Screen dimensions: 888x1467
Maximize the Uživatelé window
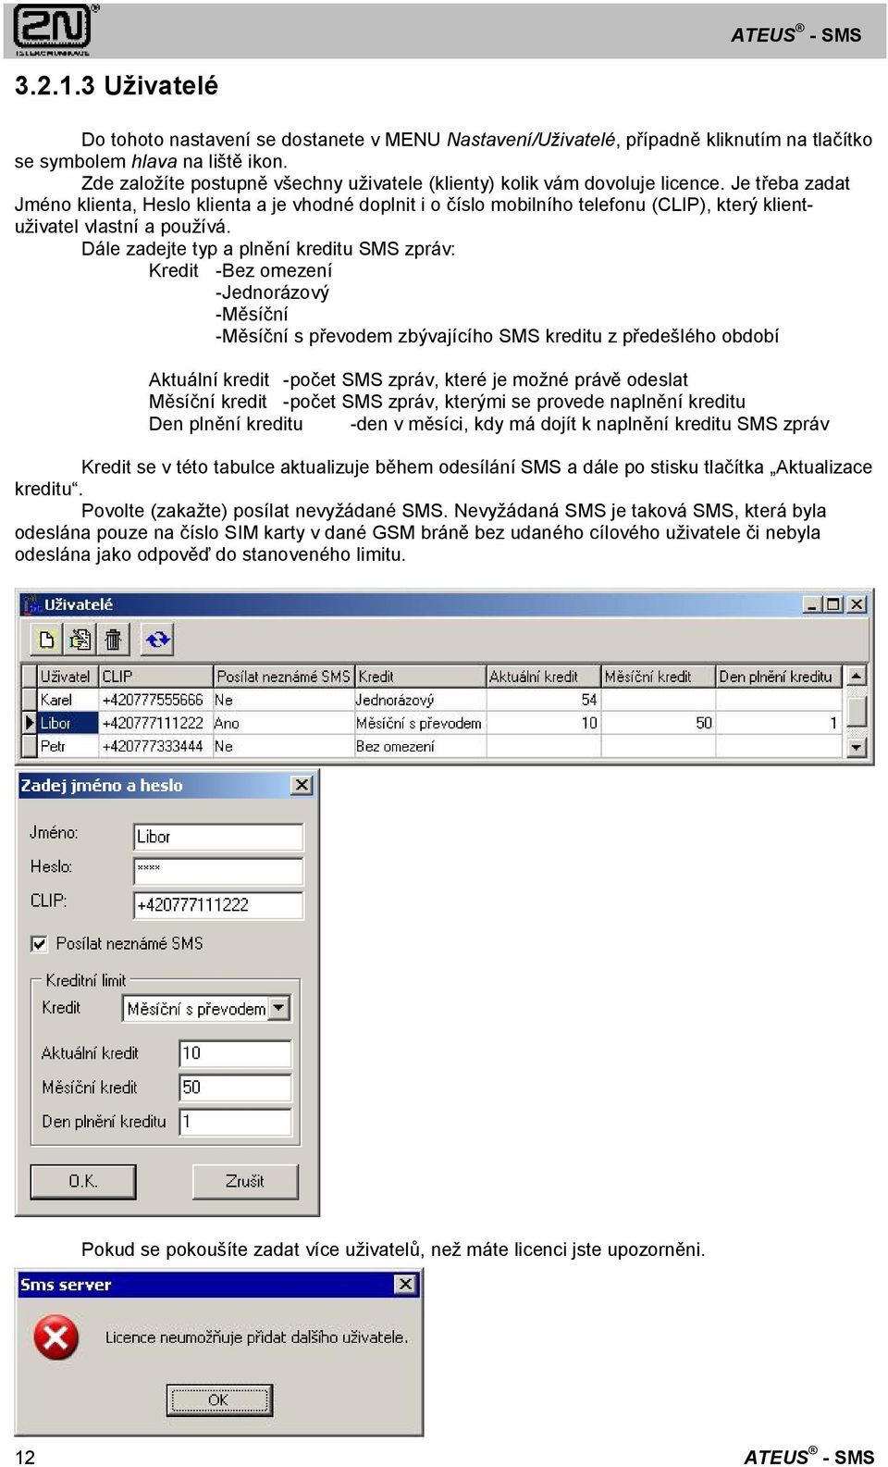click(834, 604)
